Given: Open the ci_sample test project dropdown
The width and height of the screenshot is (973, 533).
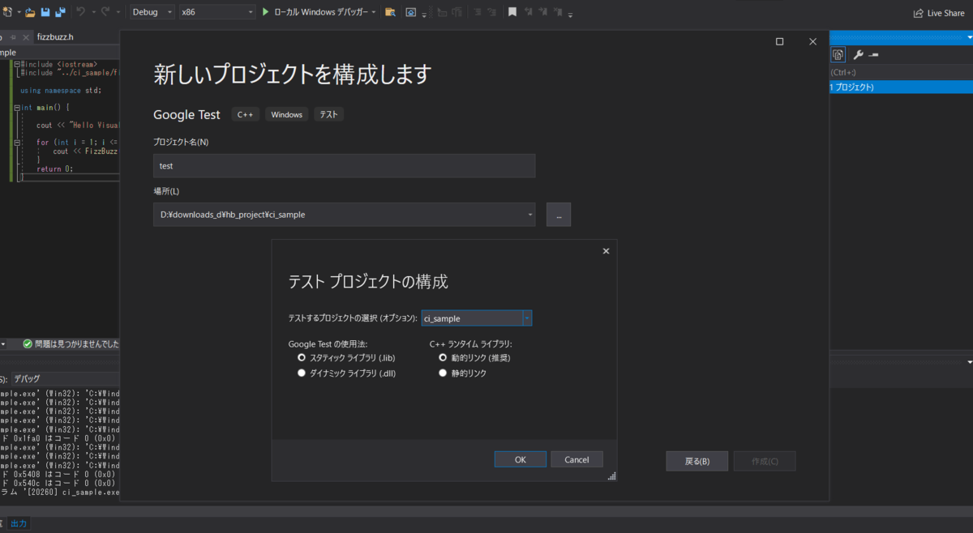Looking at the screenshot, I should [527, 318].
